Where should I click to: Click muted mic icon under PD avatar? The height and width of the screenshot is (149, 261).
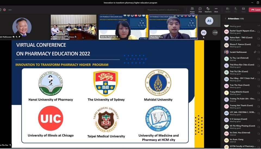point(204,38)
